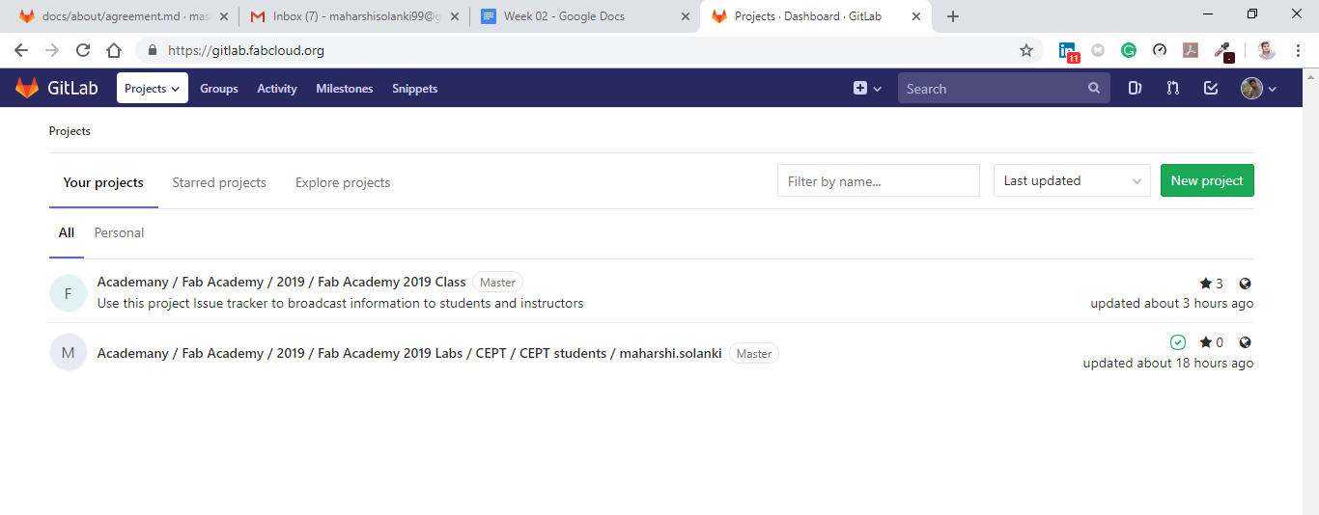
Task: Click the star icon on Fab Academy 2019 Class
Action: coord(1205,284)
